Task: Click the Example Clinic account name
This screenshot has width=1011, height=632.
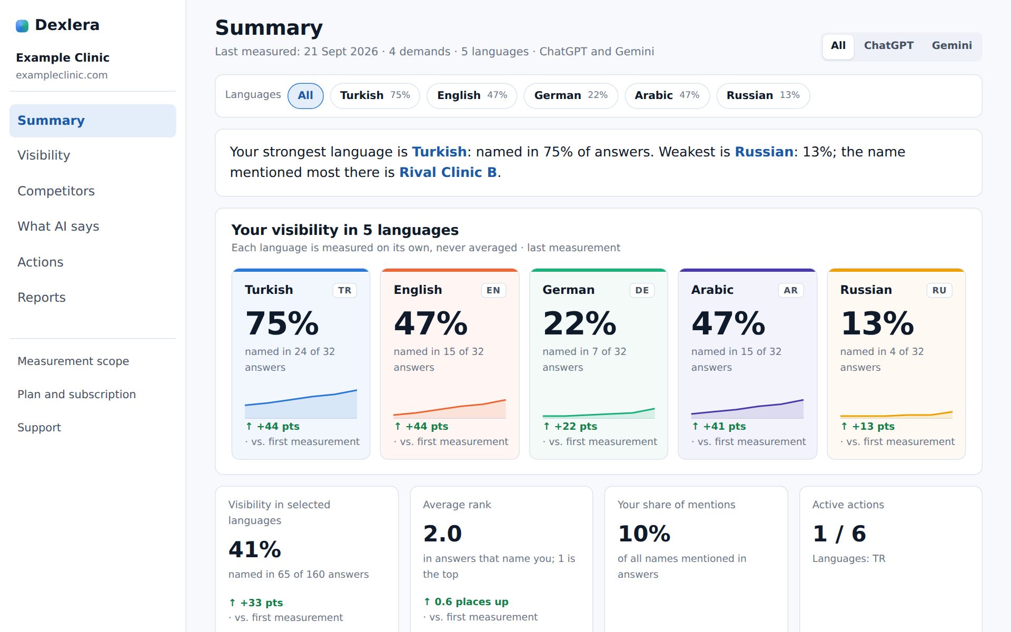Action: click(x=63, y=58)
